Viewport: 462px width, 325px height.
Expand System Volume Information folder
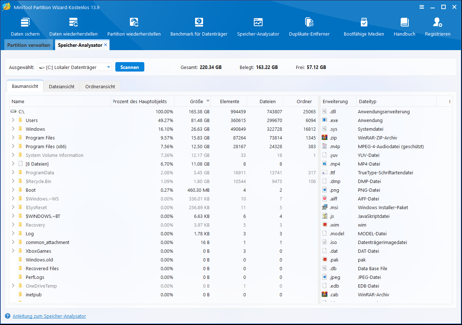(13, 155)
